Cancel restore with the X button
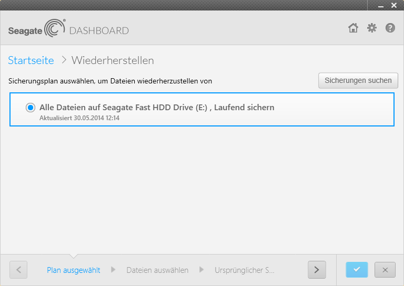 385,270
